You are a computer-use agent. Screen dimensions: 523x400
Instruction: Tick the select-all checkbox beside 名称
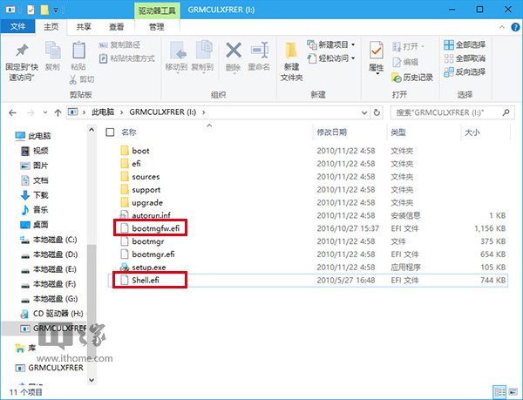coord(110,132)
